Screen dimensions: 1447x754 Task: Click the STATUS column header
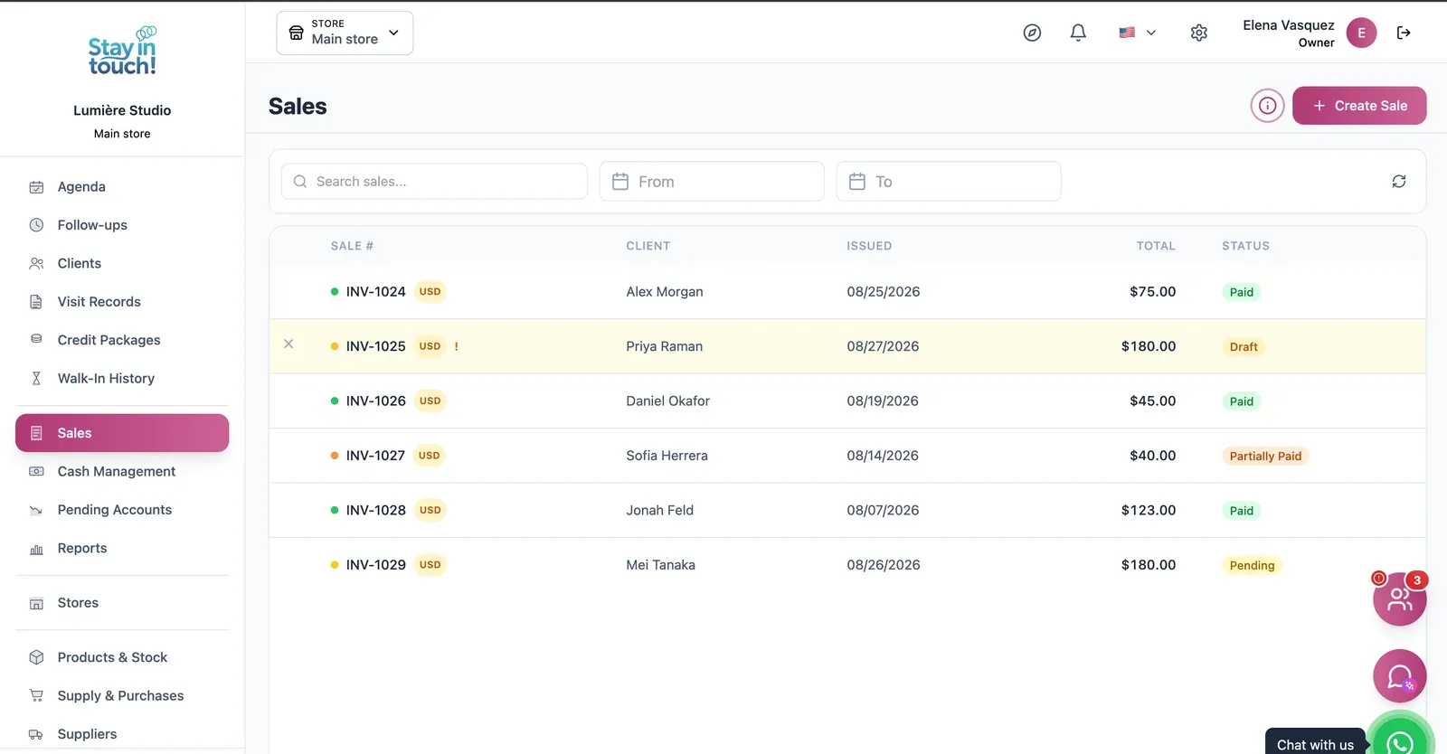pyautogui.click(x=1245, y=246)
